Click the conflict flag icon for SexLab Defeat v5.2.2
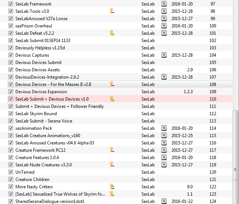Image resolution: width=239 pixels, height=204 pixels. click(112, 33)
